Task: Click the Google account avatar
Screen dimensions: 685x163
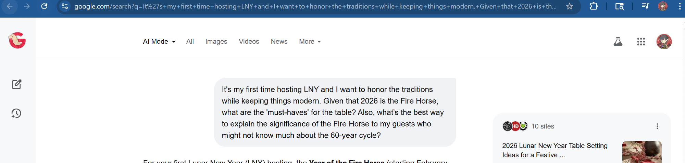Action: [664, 42]
